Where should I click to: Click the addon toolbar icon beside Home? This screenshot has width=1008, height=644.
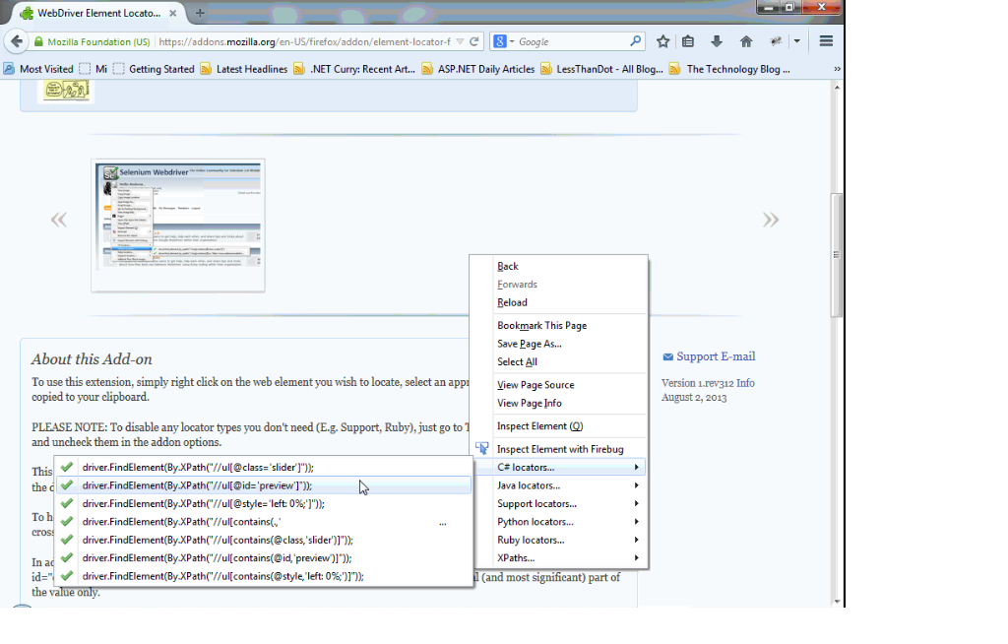pos(776,41)
